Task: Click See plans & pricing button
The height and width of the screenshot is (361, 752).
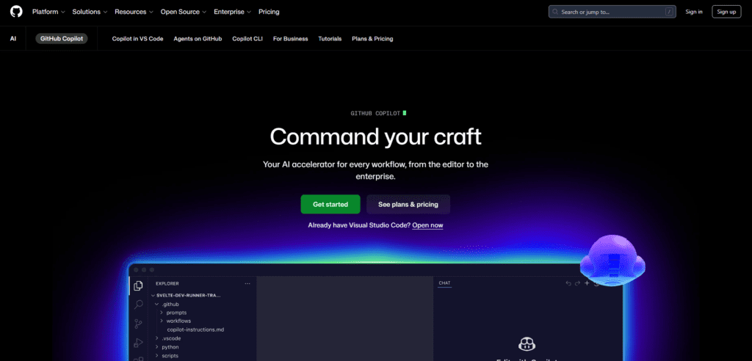Action: (408, 204)
